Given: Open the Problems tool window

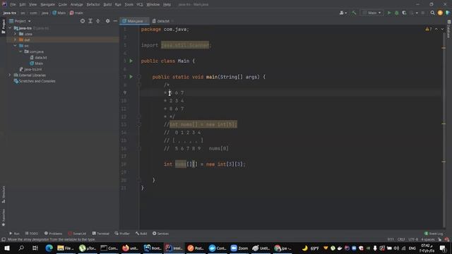Looking at the screenshot, I should click(54, 234).
